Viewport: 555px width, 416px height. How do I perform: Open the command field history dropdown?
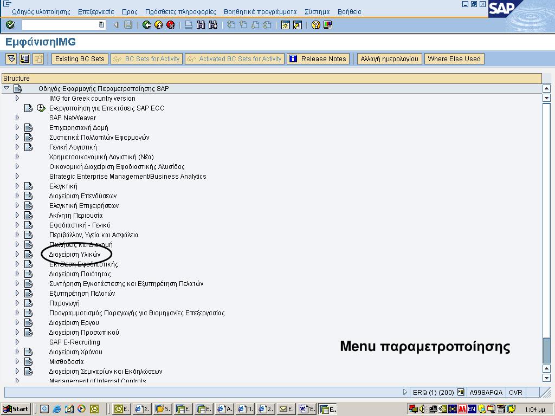pos(101,25)
